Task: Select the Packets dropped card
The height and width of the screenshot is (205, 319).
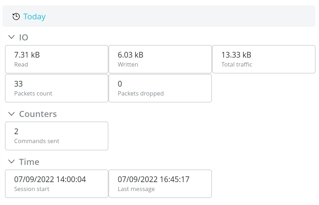Action: (160, 88)
